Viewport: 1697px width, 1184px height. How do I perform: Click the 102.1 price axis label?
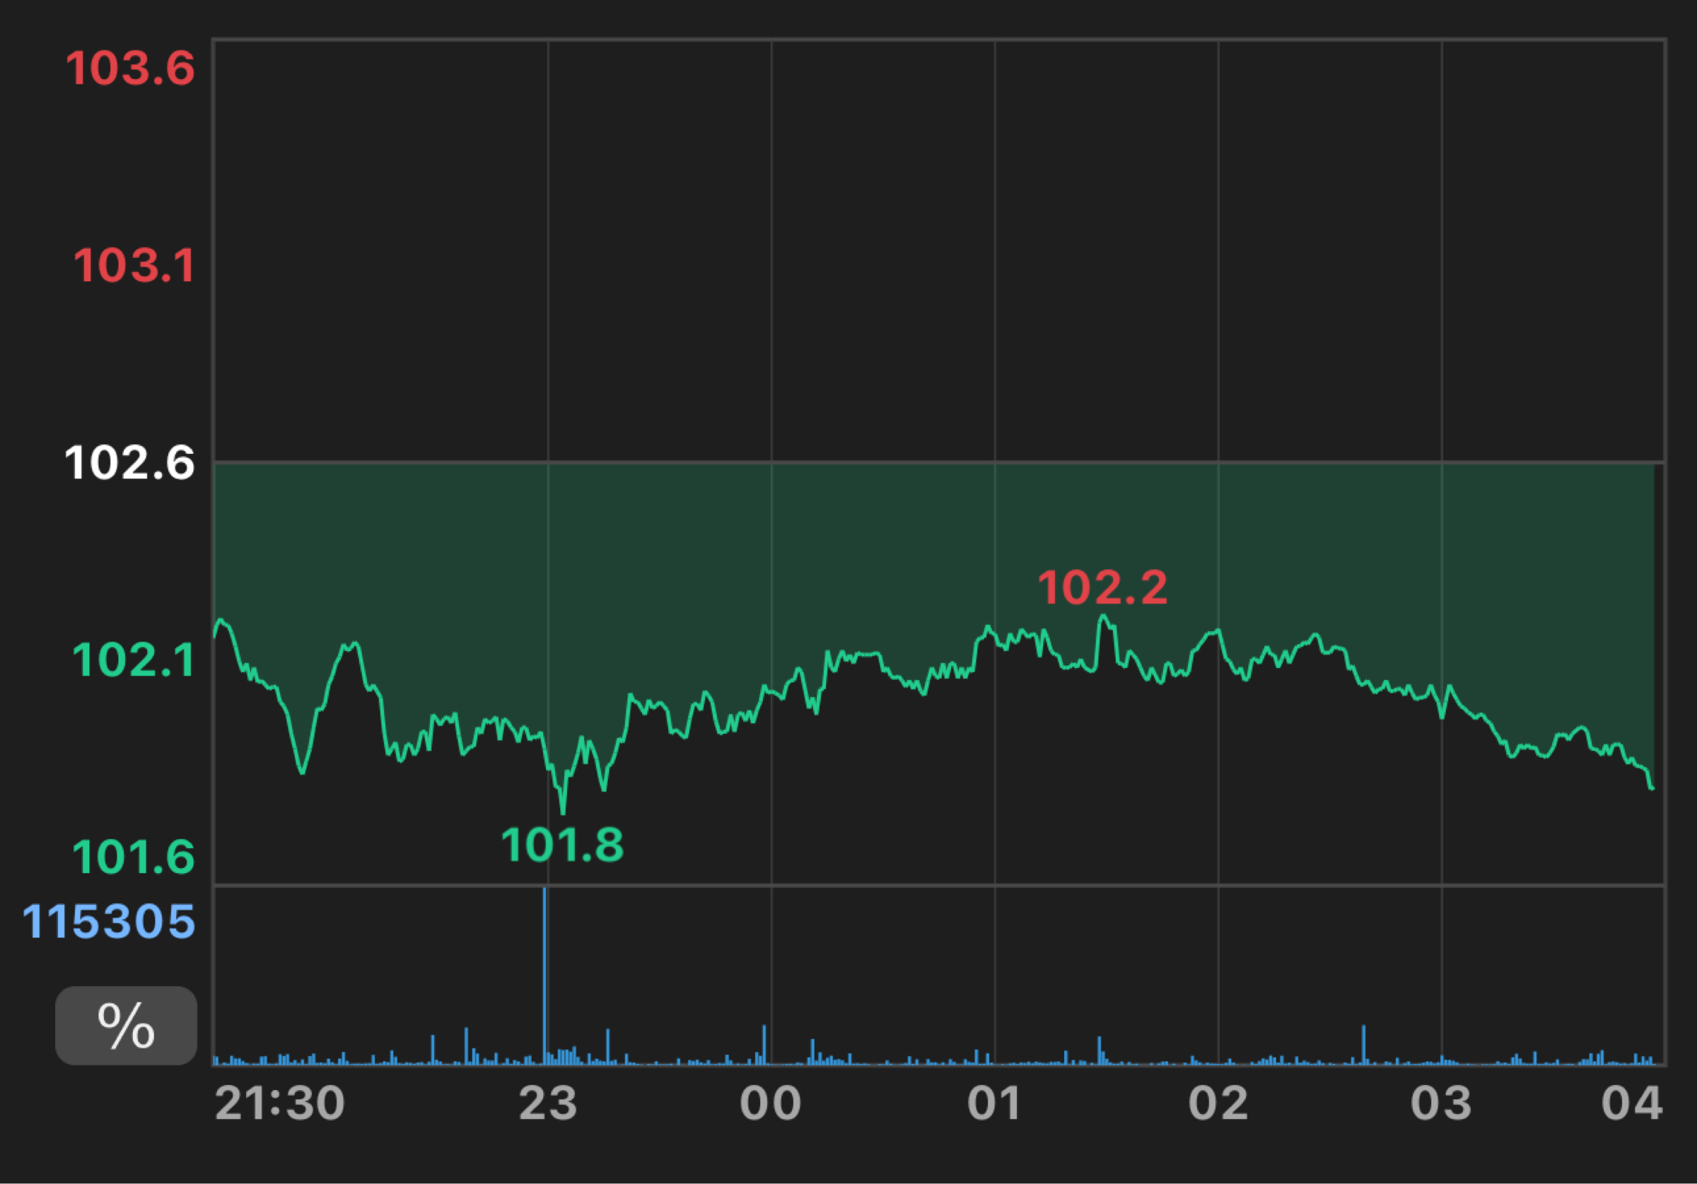(x=134, y=660)
